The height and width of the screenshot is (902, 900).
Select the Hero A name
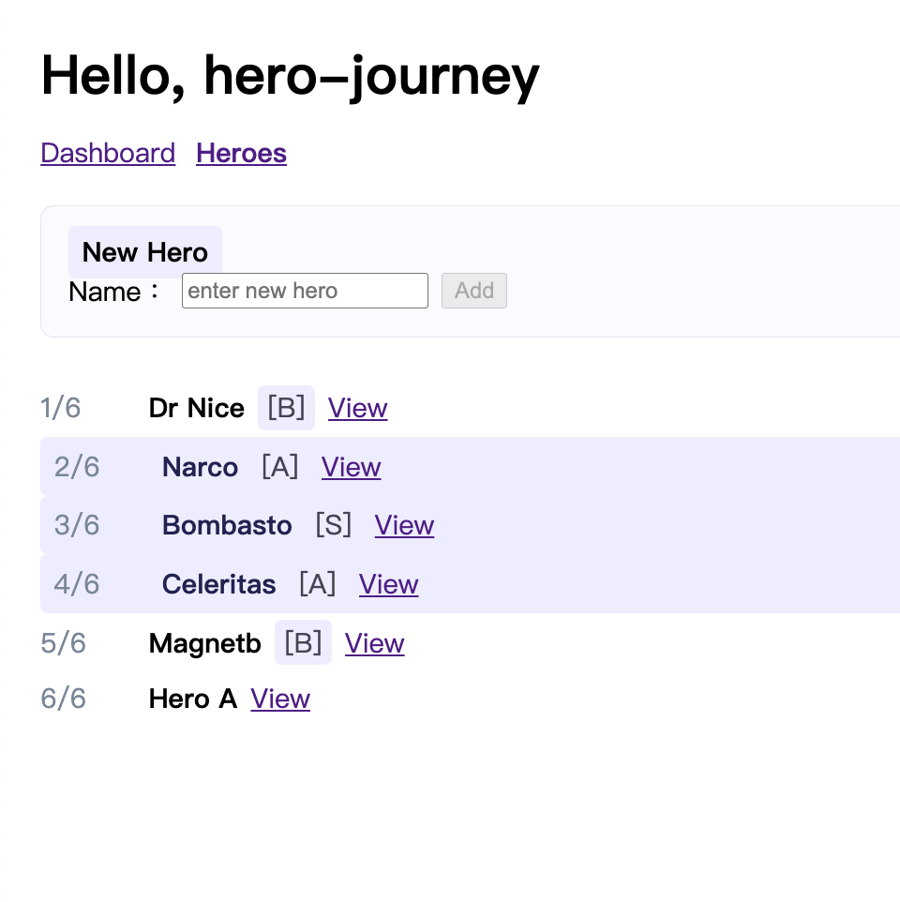192,699
